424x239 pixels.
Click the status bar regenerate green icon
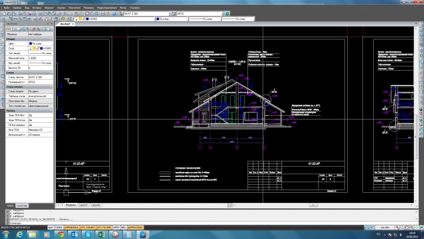417,228
